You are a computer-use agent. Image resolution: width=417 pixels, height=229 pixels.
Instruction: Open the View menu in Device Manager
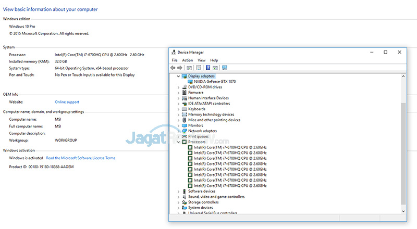pos(201,60)
